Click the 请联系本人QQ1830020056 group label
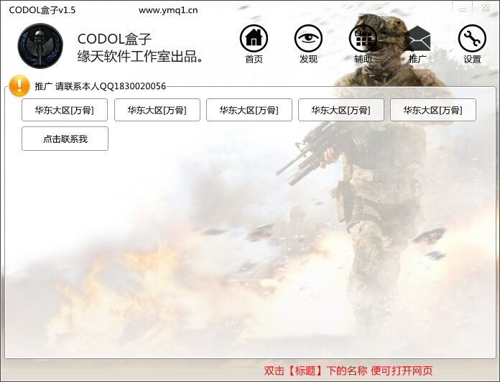The image size is (500, 382). coord(110,86)
